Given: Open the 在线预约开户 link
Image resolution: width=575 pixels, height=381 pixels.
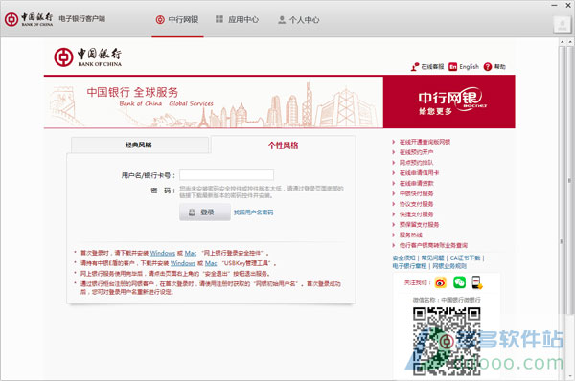Looking at the screenshot, I should click(x=416, y=152).
